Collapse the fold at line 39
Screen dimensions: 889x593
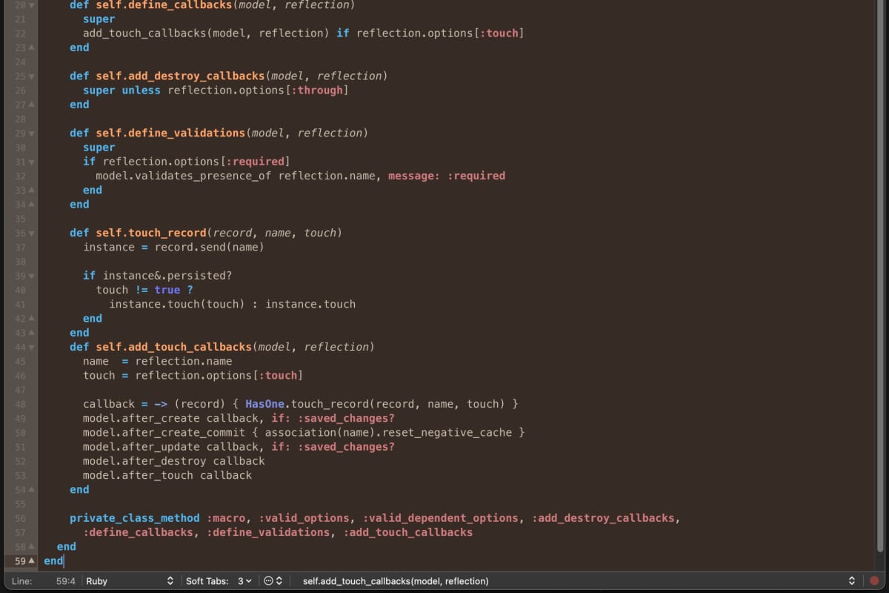pos(31,276)
